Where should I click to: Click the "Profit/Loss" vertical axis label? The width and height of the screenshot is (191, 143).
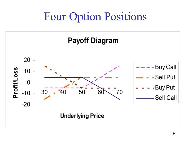coord(16,82)
